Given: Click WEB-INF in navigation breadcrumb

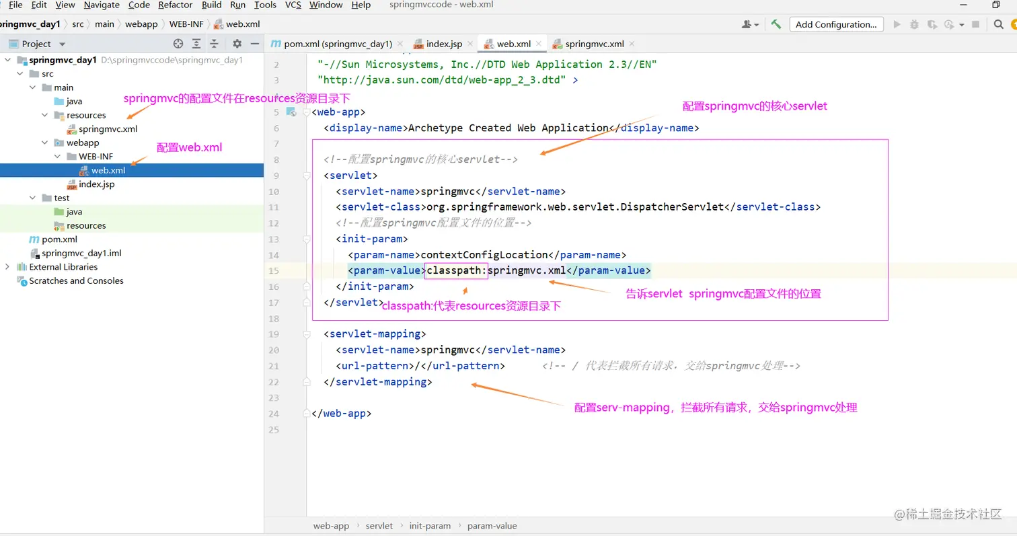Looking at the screenshot, I should 186,24.
